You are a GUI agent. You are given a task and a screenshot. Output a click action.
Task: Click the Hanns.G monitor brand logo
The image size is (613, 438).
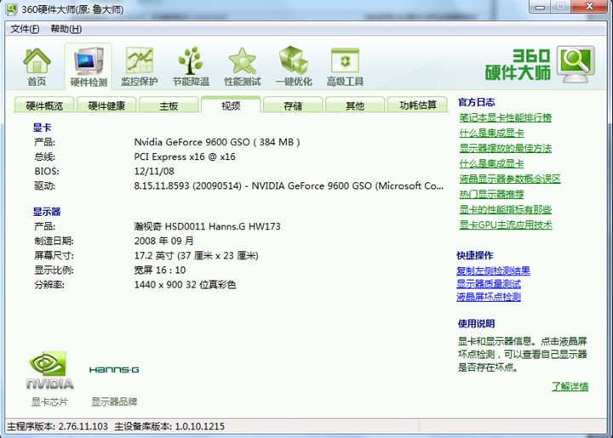click(114, 370)
